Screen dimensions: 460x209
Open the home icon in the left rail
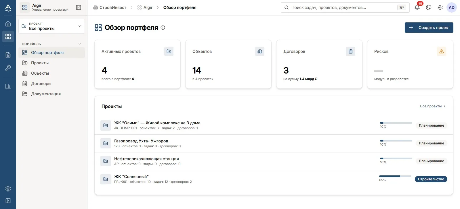(x=8, y=24)
